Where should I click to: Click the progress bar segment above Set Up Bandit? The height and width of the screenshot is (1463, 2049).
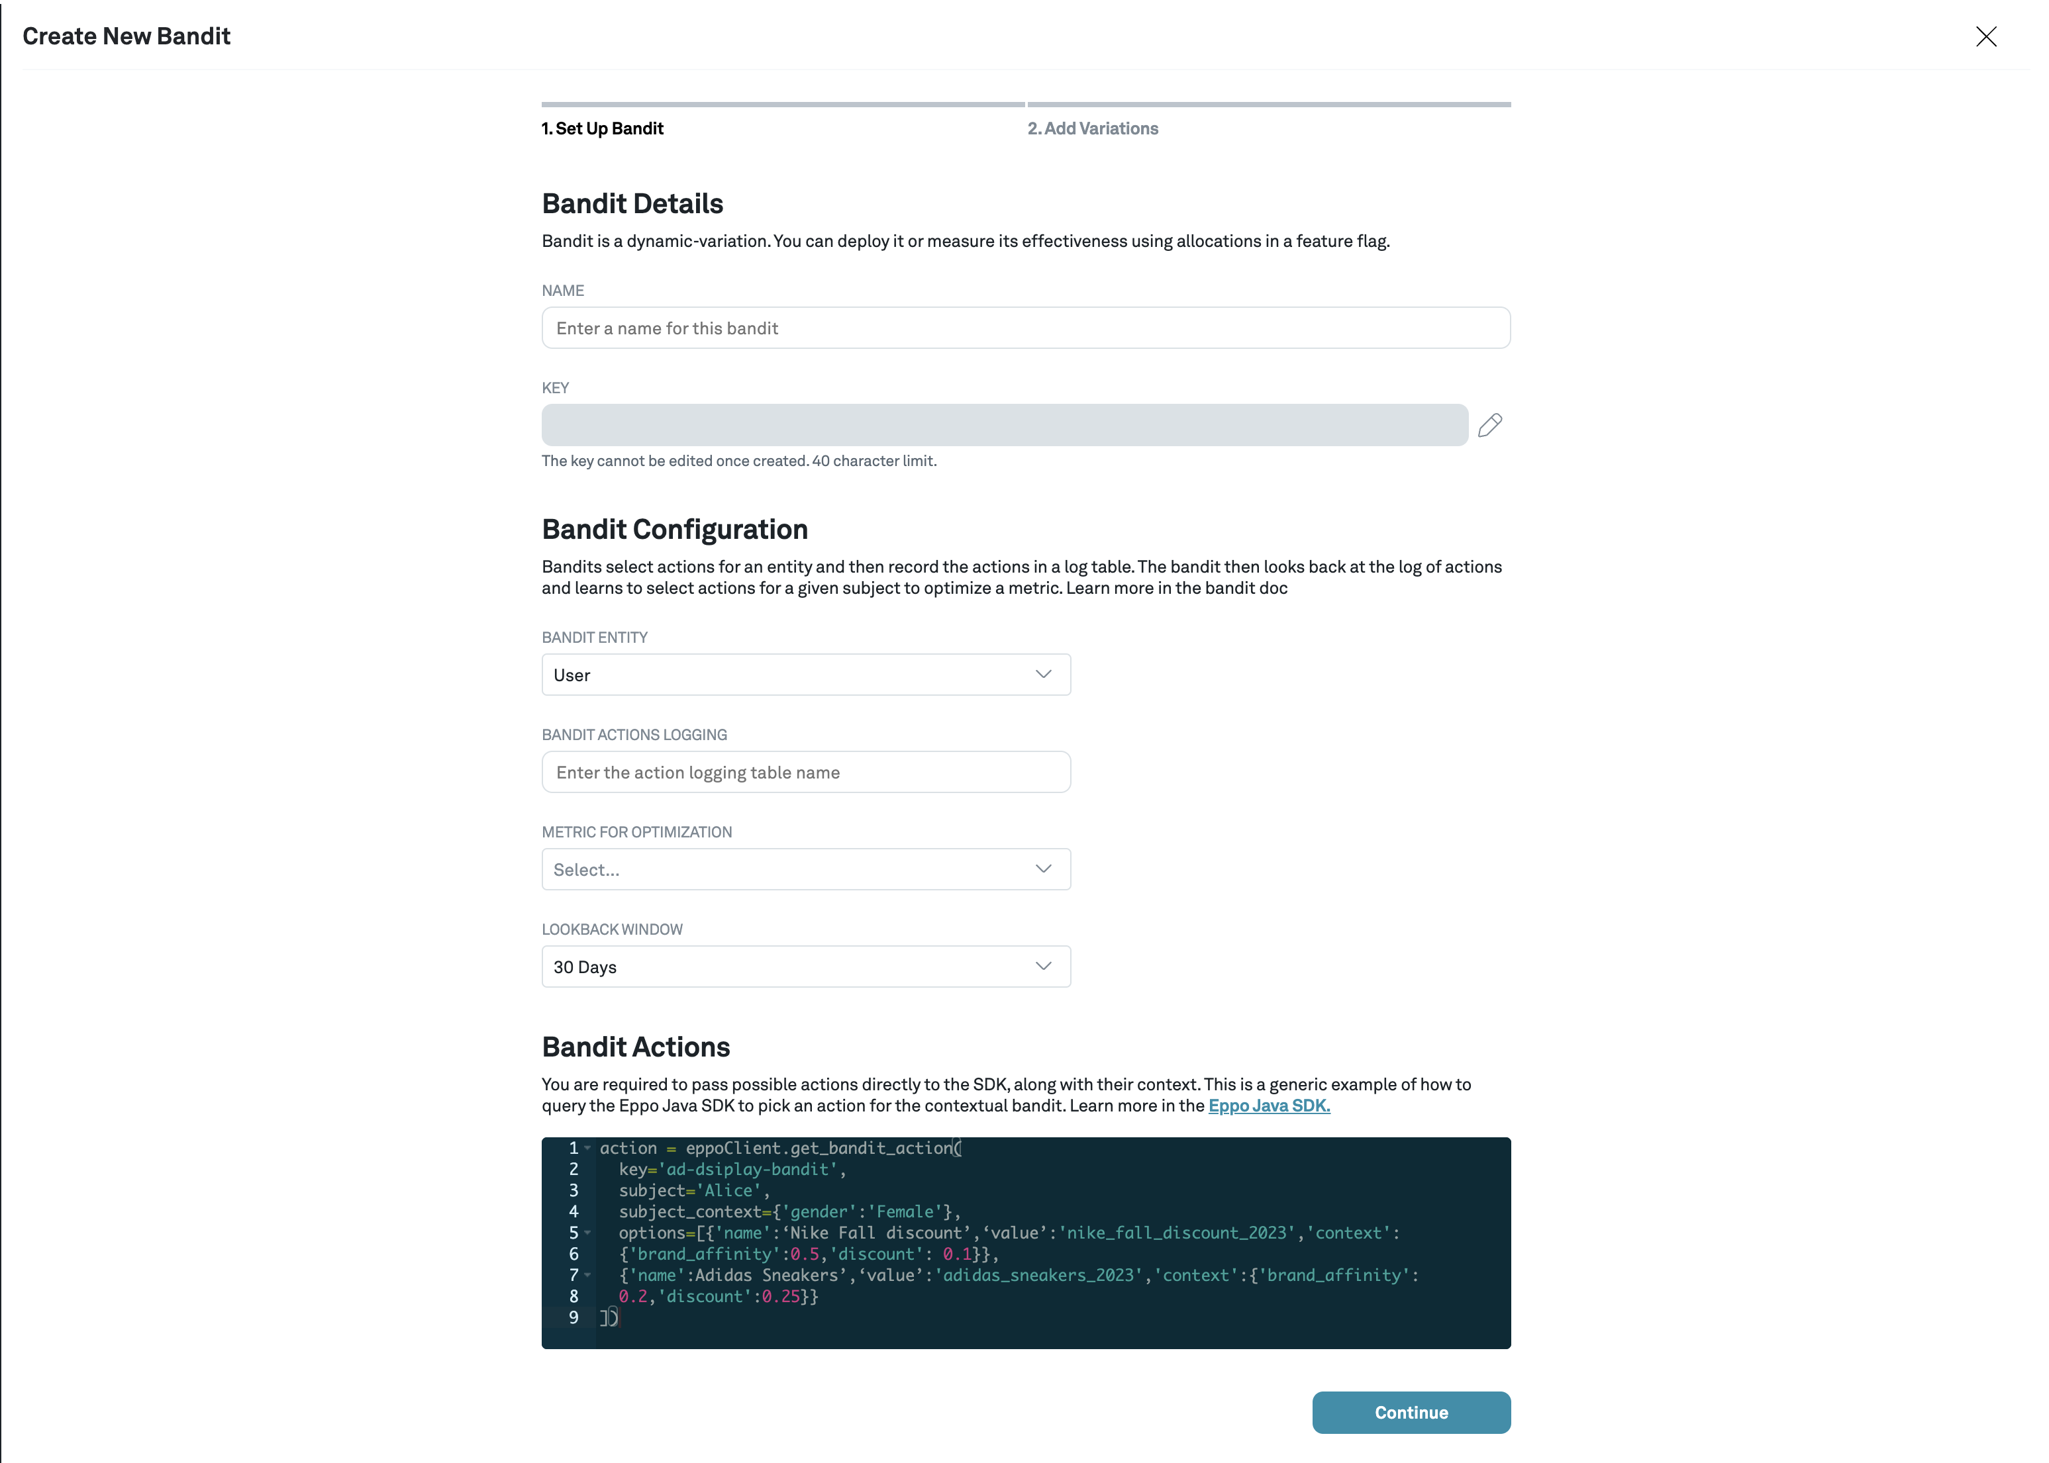click(x=782, y=105)
